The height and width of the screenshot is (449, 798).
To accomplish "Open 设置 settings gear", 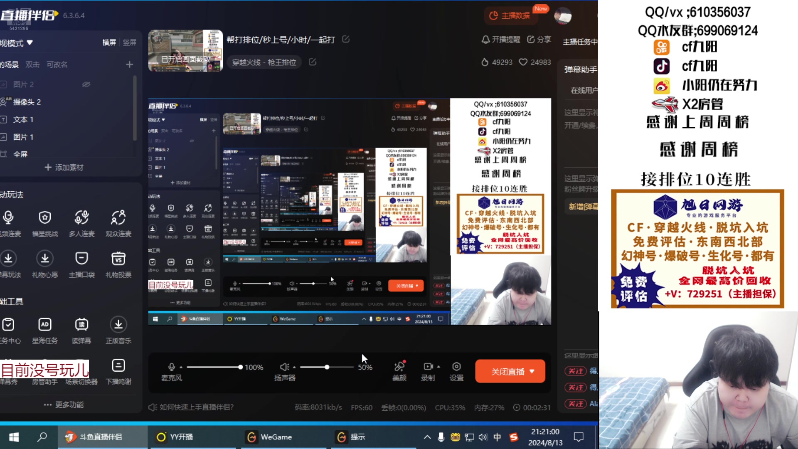I will [x=456, y=371].
